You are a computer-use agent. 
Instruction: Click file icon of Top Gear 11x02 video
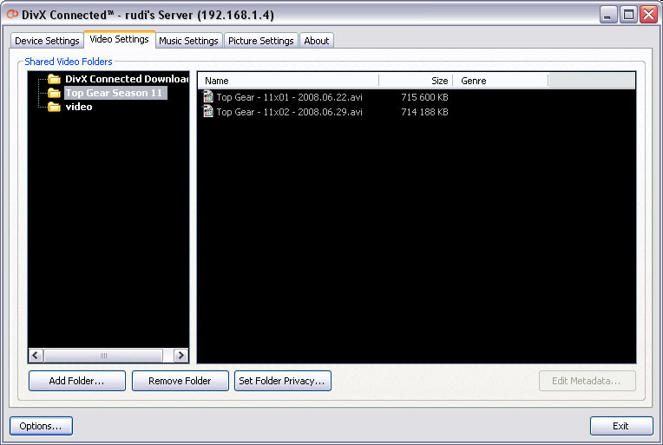(208, 112)
